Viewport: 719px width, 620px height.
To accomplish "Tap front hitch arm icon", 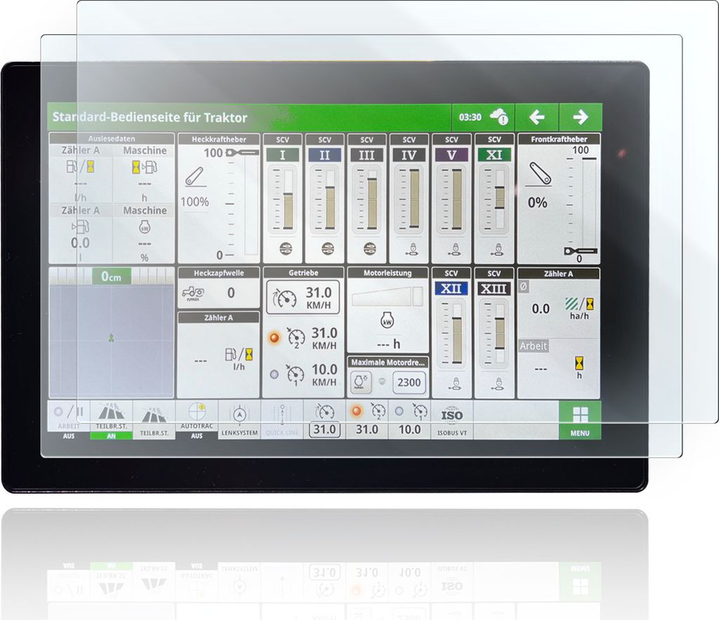I will (540, 173).
